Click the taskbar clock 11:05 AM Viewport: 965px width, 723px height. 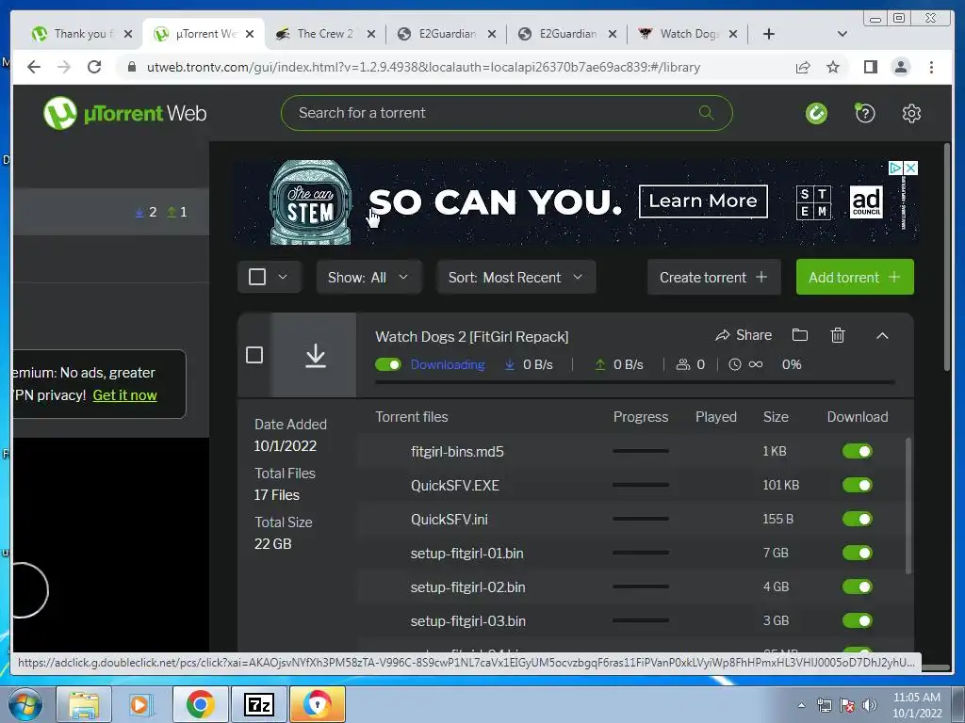pos(916,698)
